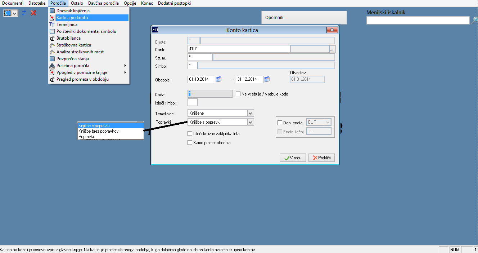Open the calendar picker for start date
The width and height of the screenshot is (478, 253).
218,79
